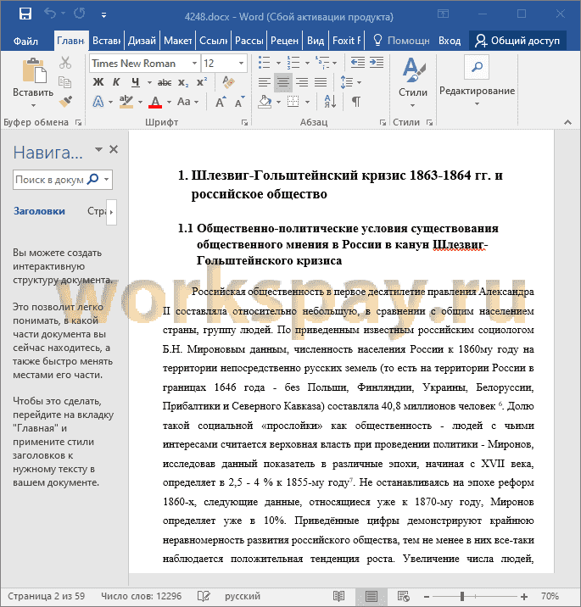This screenshot has width=581, height=607.
Task: Collapse the ribbon with the chevron
Action: [x=567, y=122]
